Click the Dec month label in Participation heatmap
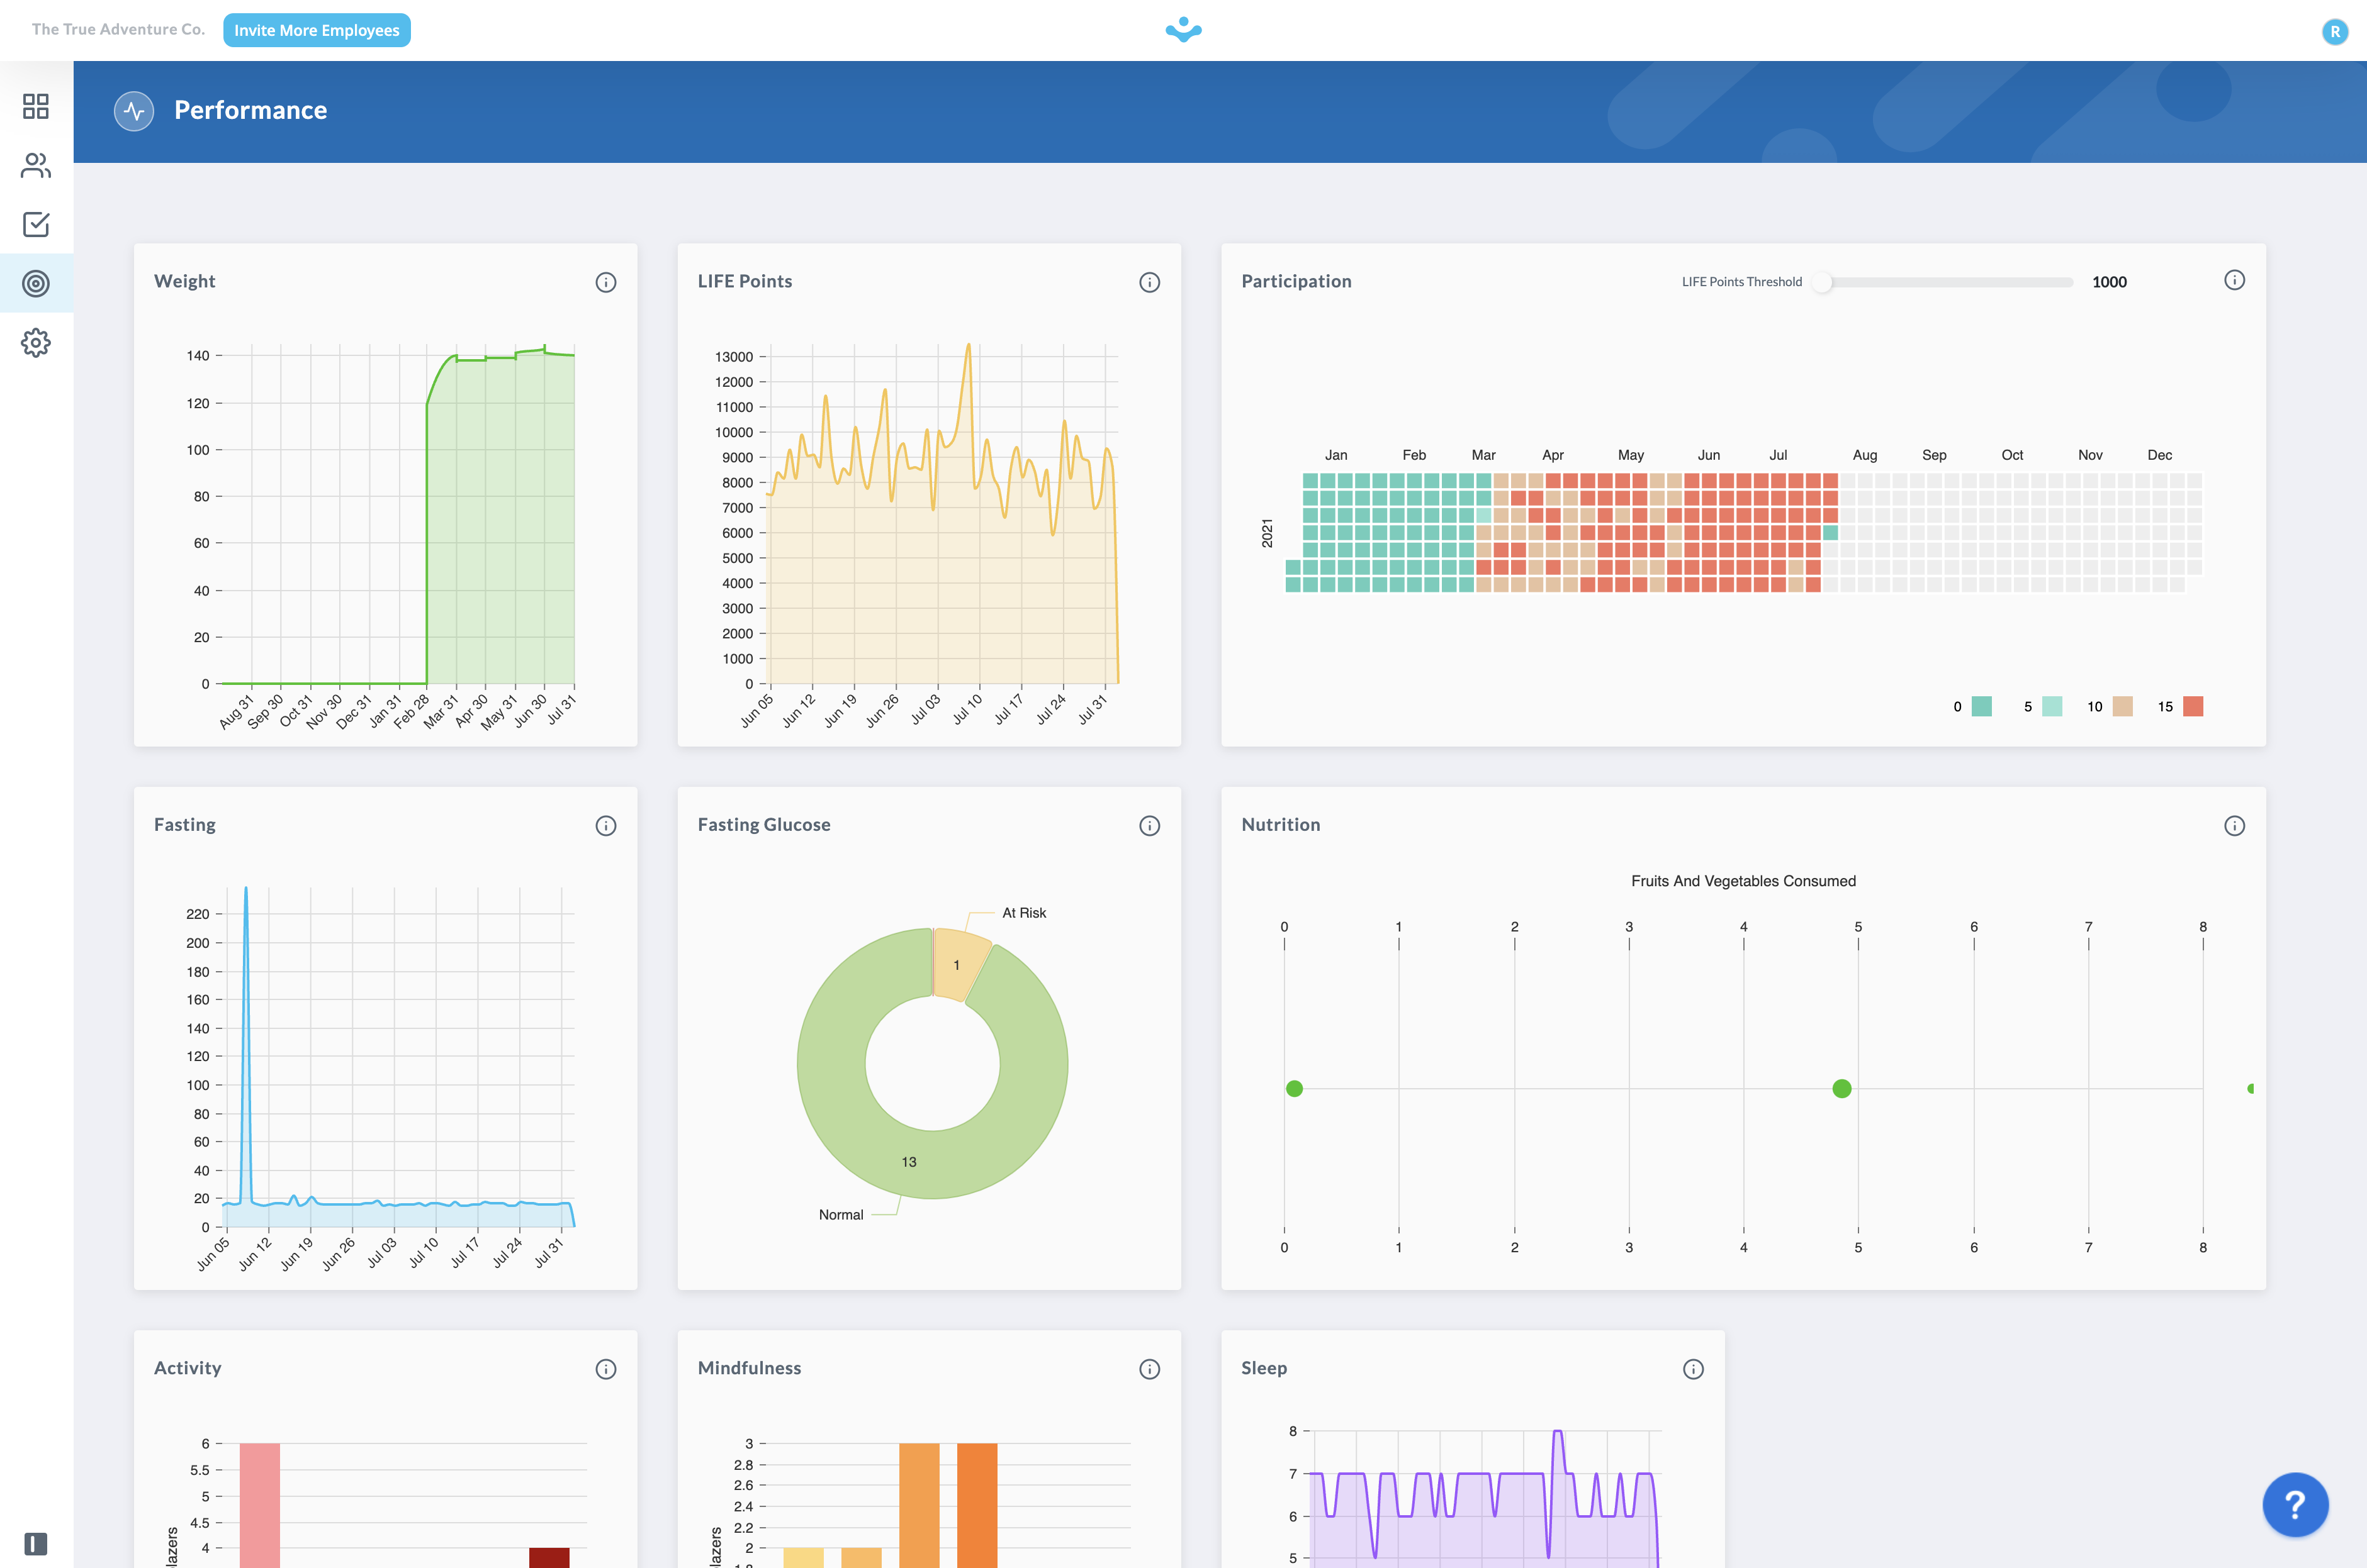This screenshot has width=2367, height=1568. (x=2159, y=455)
